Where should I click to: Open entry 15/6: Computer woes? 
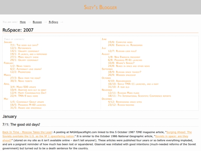pyautogui.click(x=120, y=42)
